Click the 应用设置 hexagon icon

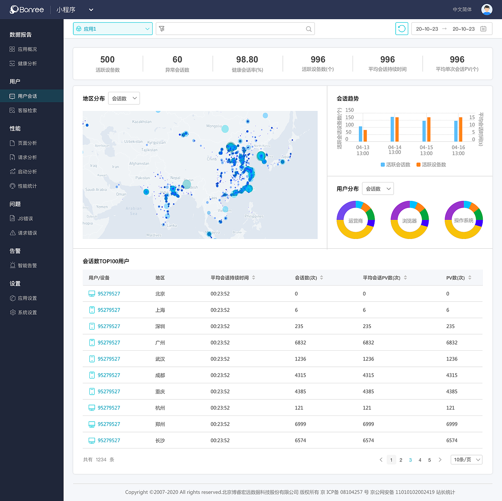click(x=12, y=298)
